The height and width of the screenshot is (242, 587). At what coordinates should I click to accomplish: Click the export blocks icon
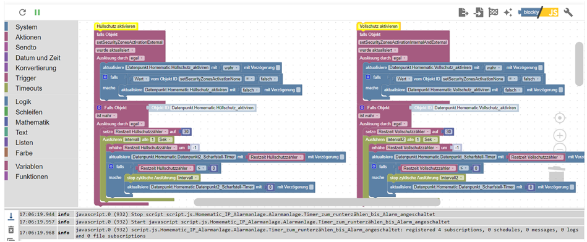(x=463, y=12)
